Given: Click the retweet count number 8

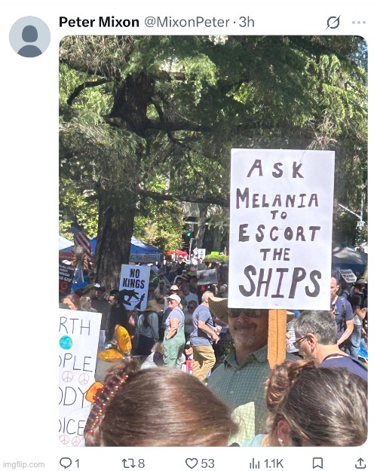Looking at the screenshot, I should (141, 463).
